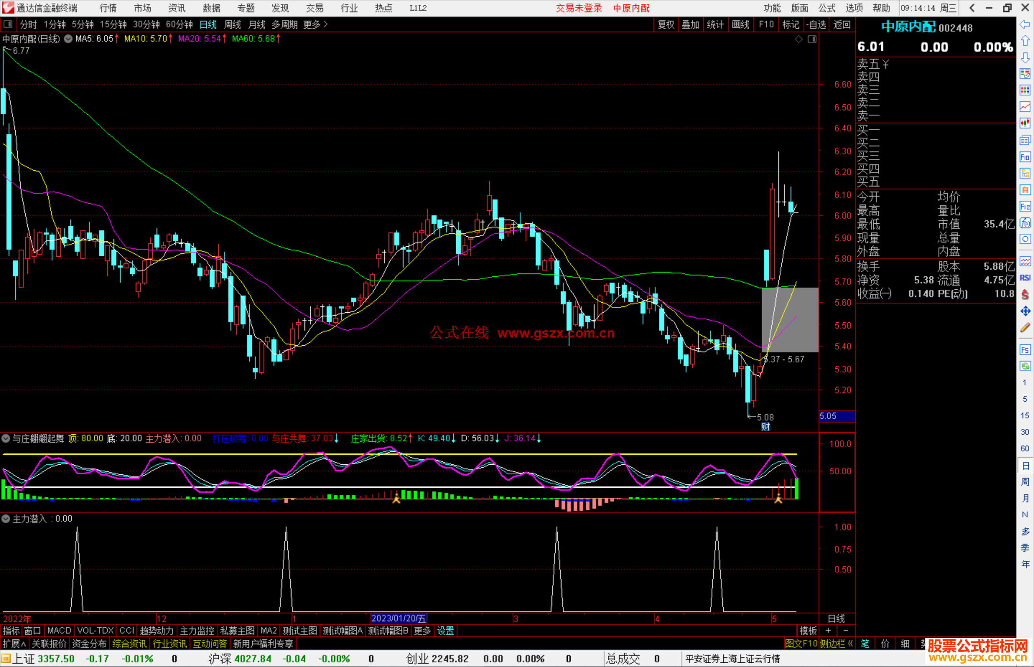The image size is (1034, 667).
Task: Click the F12 sidebar icon
Action: point(1025,207)
